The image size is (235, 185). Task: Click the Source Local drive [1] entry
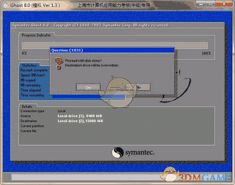click(80, 116)
